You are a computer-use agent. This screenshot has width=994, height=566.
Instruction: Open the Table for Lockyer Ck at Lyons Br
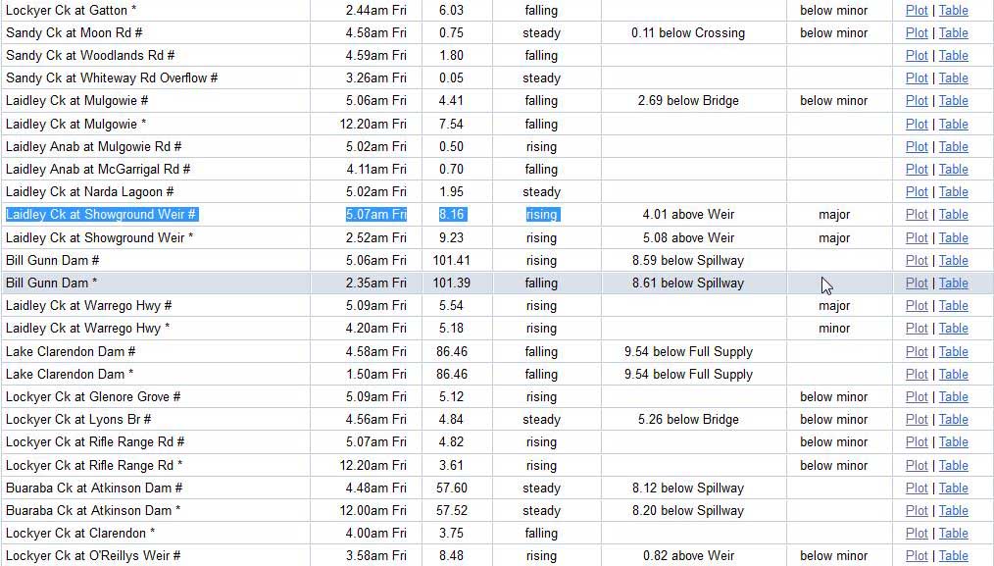click(x=953, y=419)
